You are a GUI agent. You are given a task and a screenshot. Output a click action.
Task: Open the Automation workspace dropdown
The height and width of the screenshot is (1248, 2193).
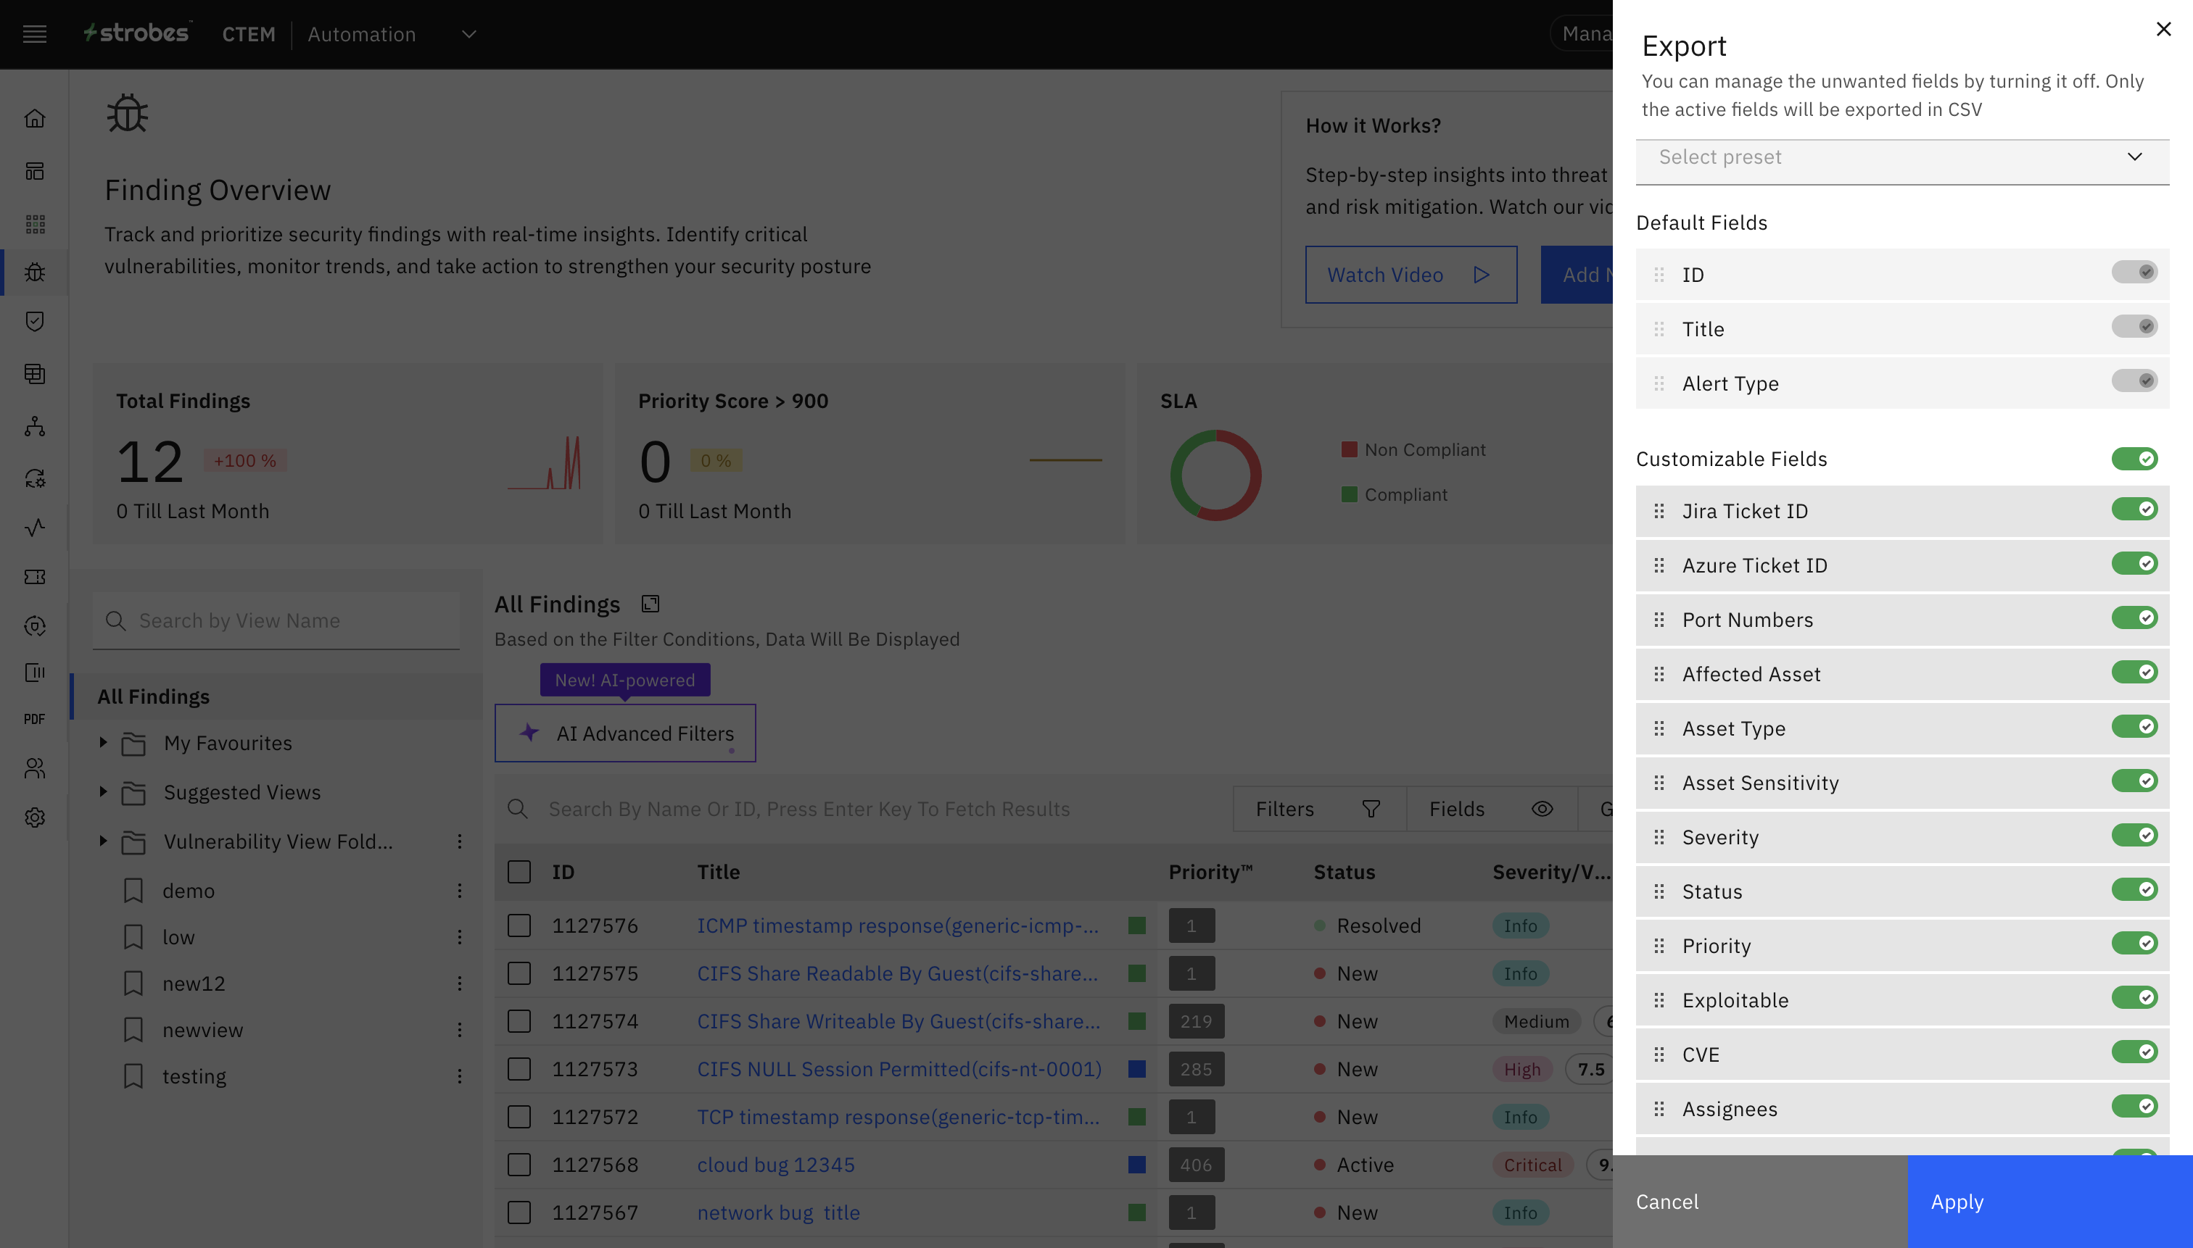click(468, 34)
